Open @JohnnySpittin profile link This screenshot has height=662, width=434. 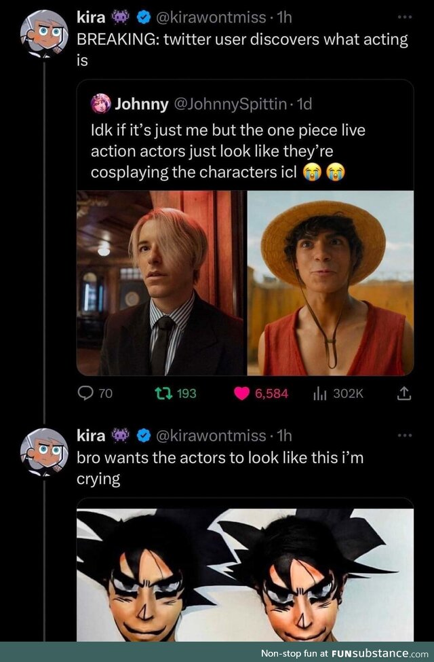pyautogui.click(x=233, y=104)
